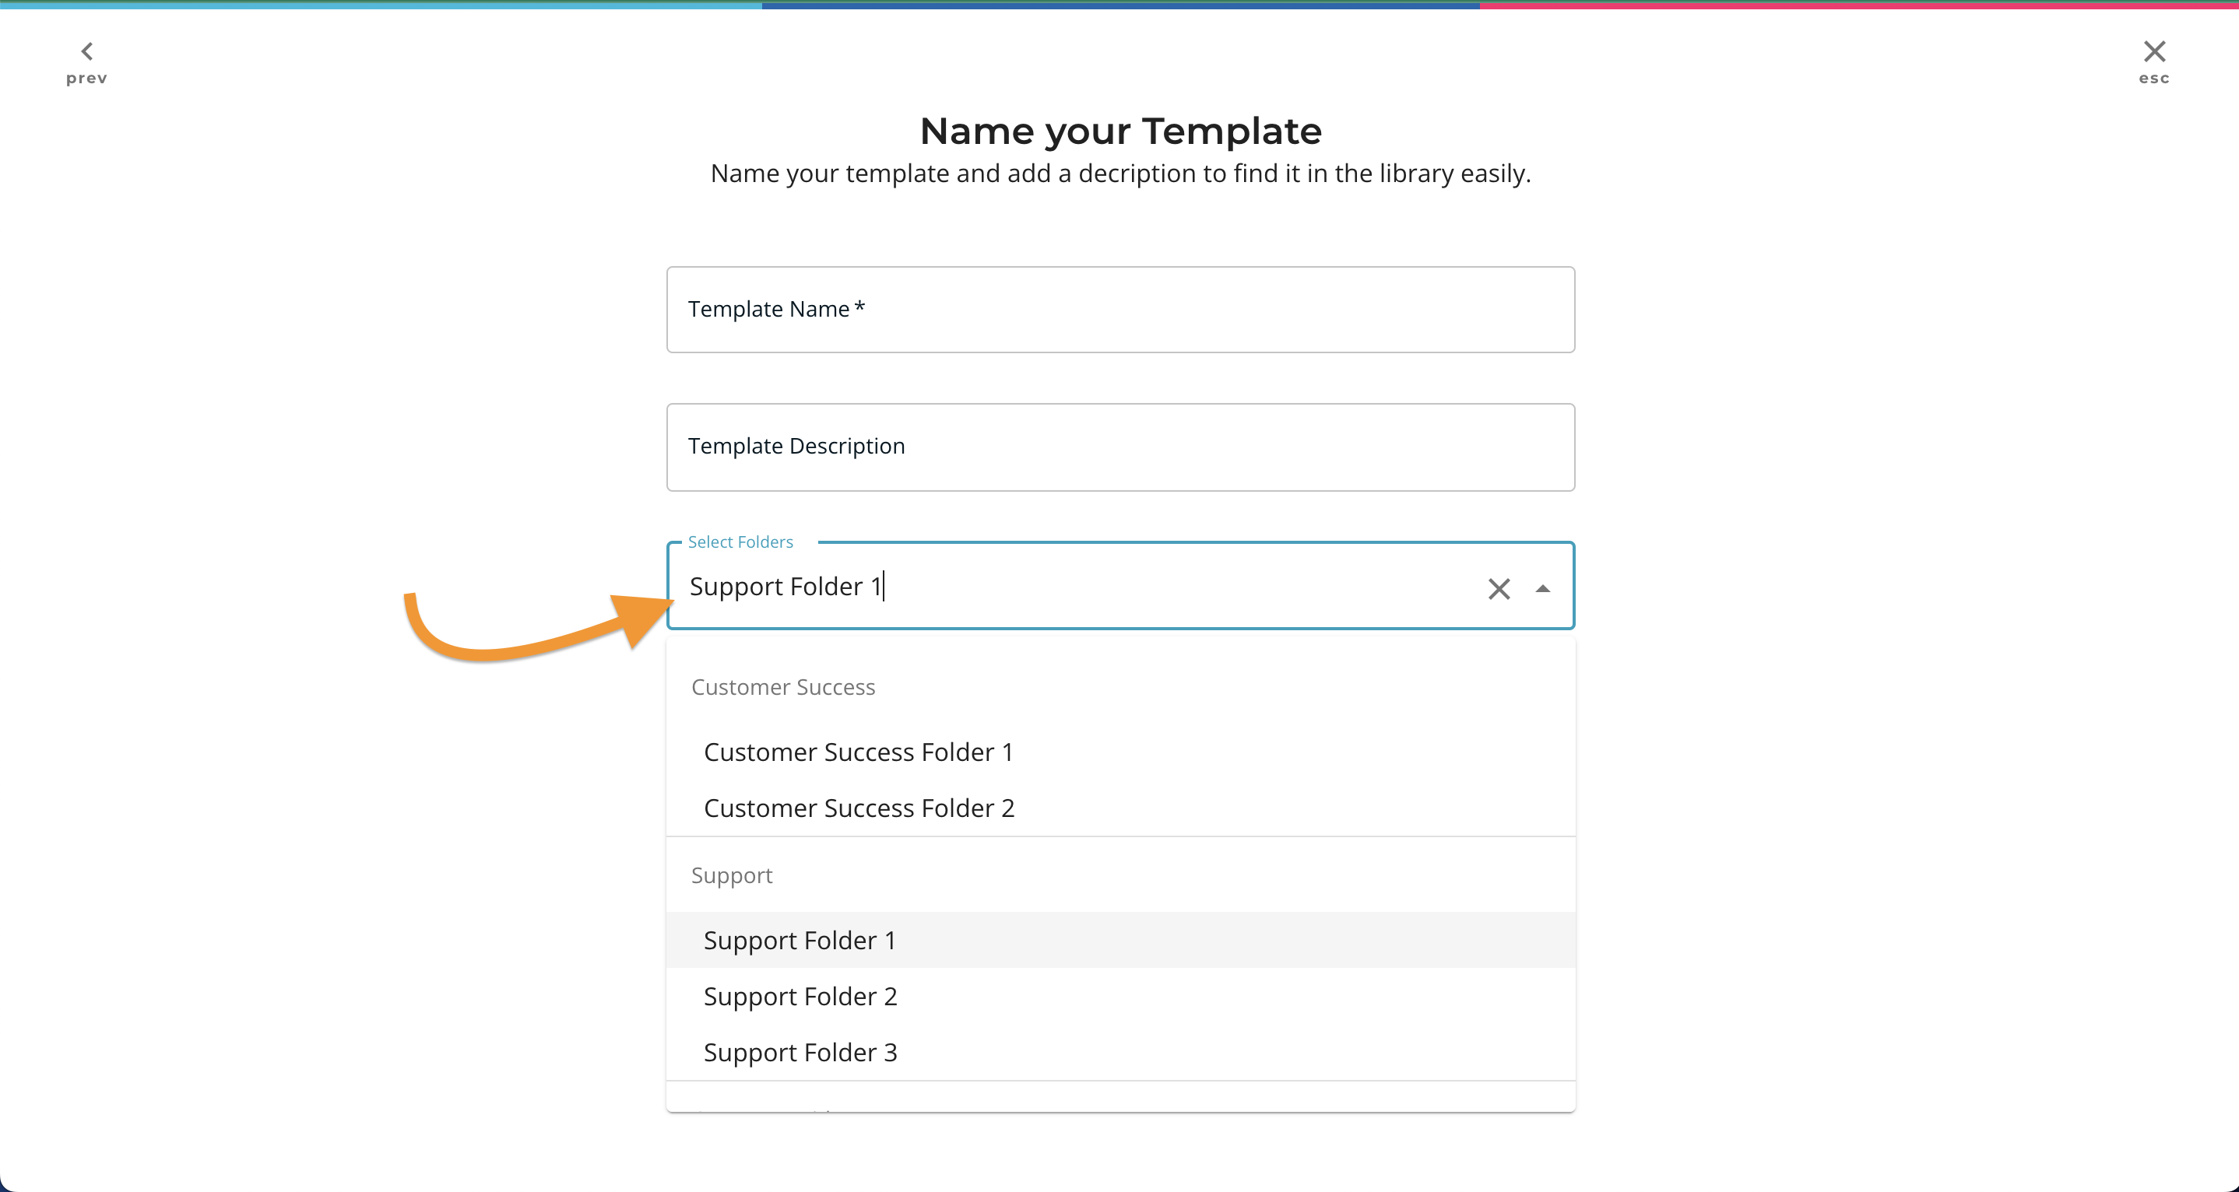Click the Name your Template heading

coord(1120,131)
